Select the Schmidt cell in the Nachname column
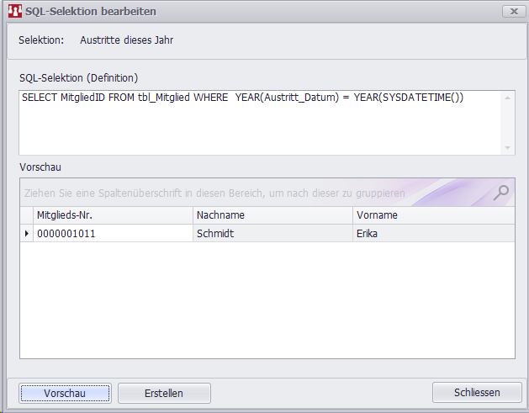The height and width of the screenshot is (413, 529). point(272,233)
